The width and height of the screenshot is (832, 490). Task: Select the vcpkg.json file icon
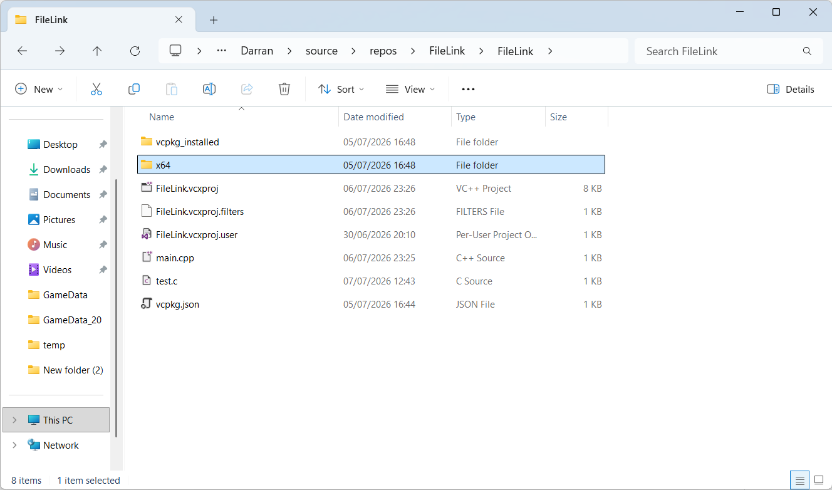click(x=147, y=304)
